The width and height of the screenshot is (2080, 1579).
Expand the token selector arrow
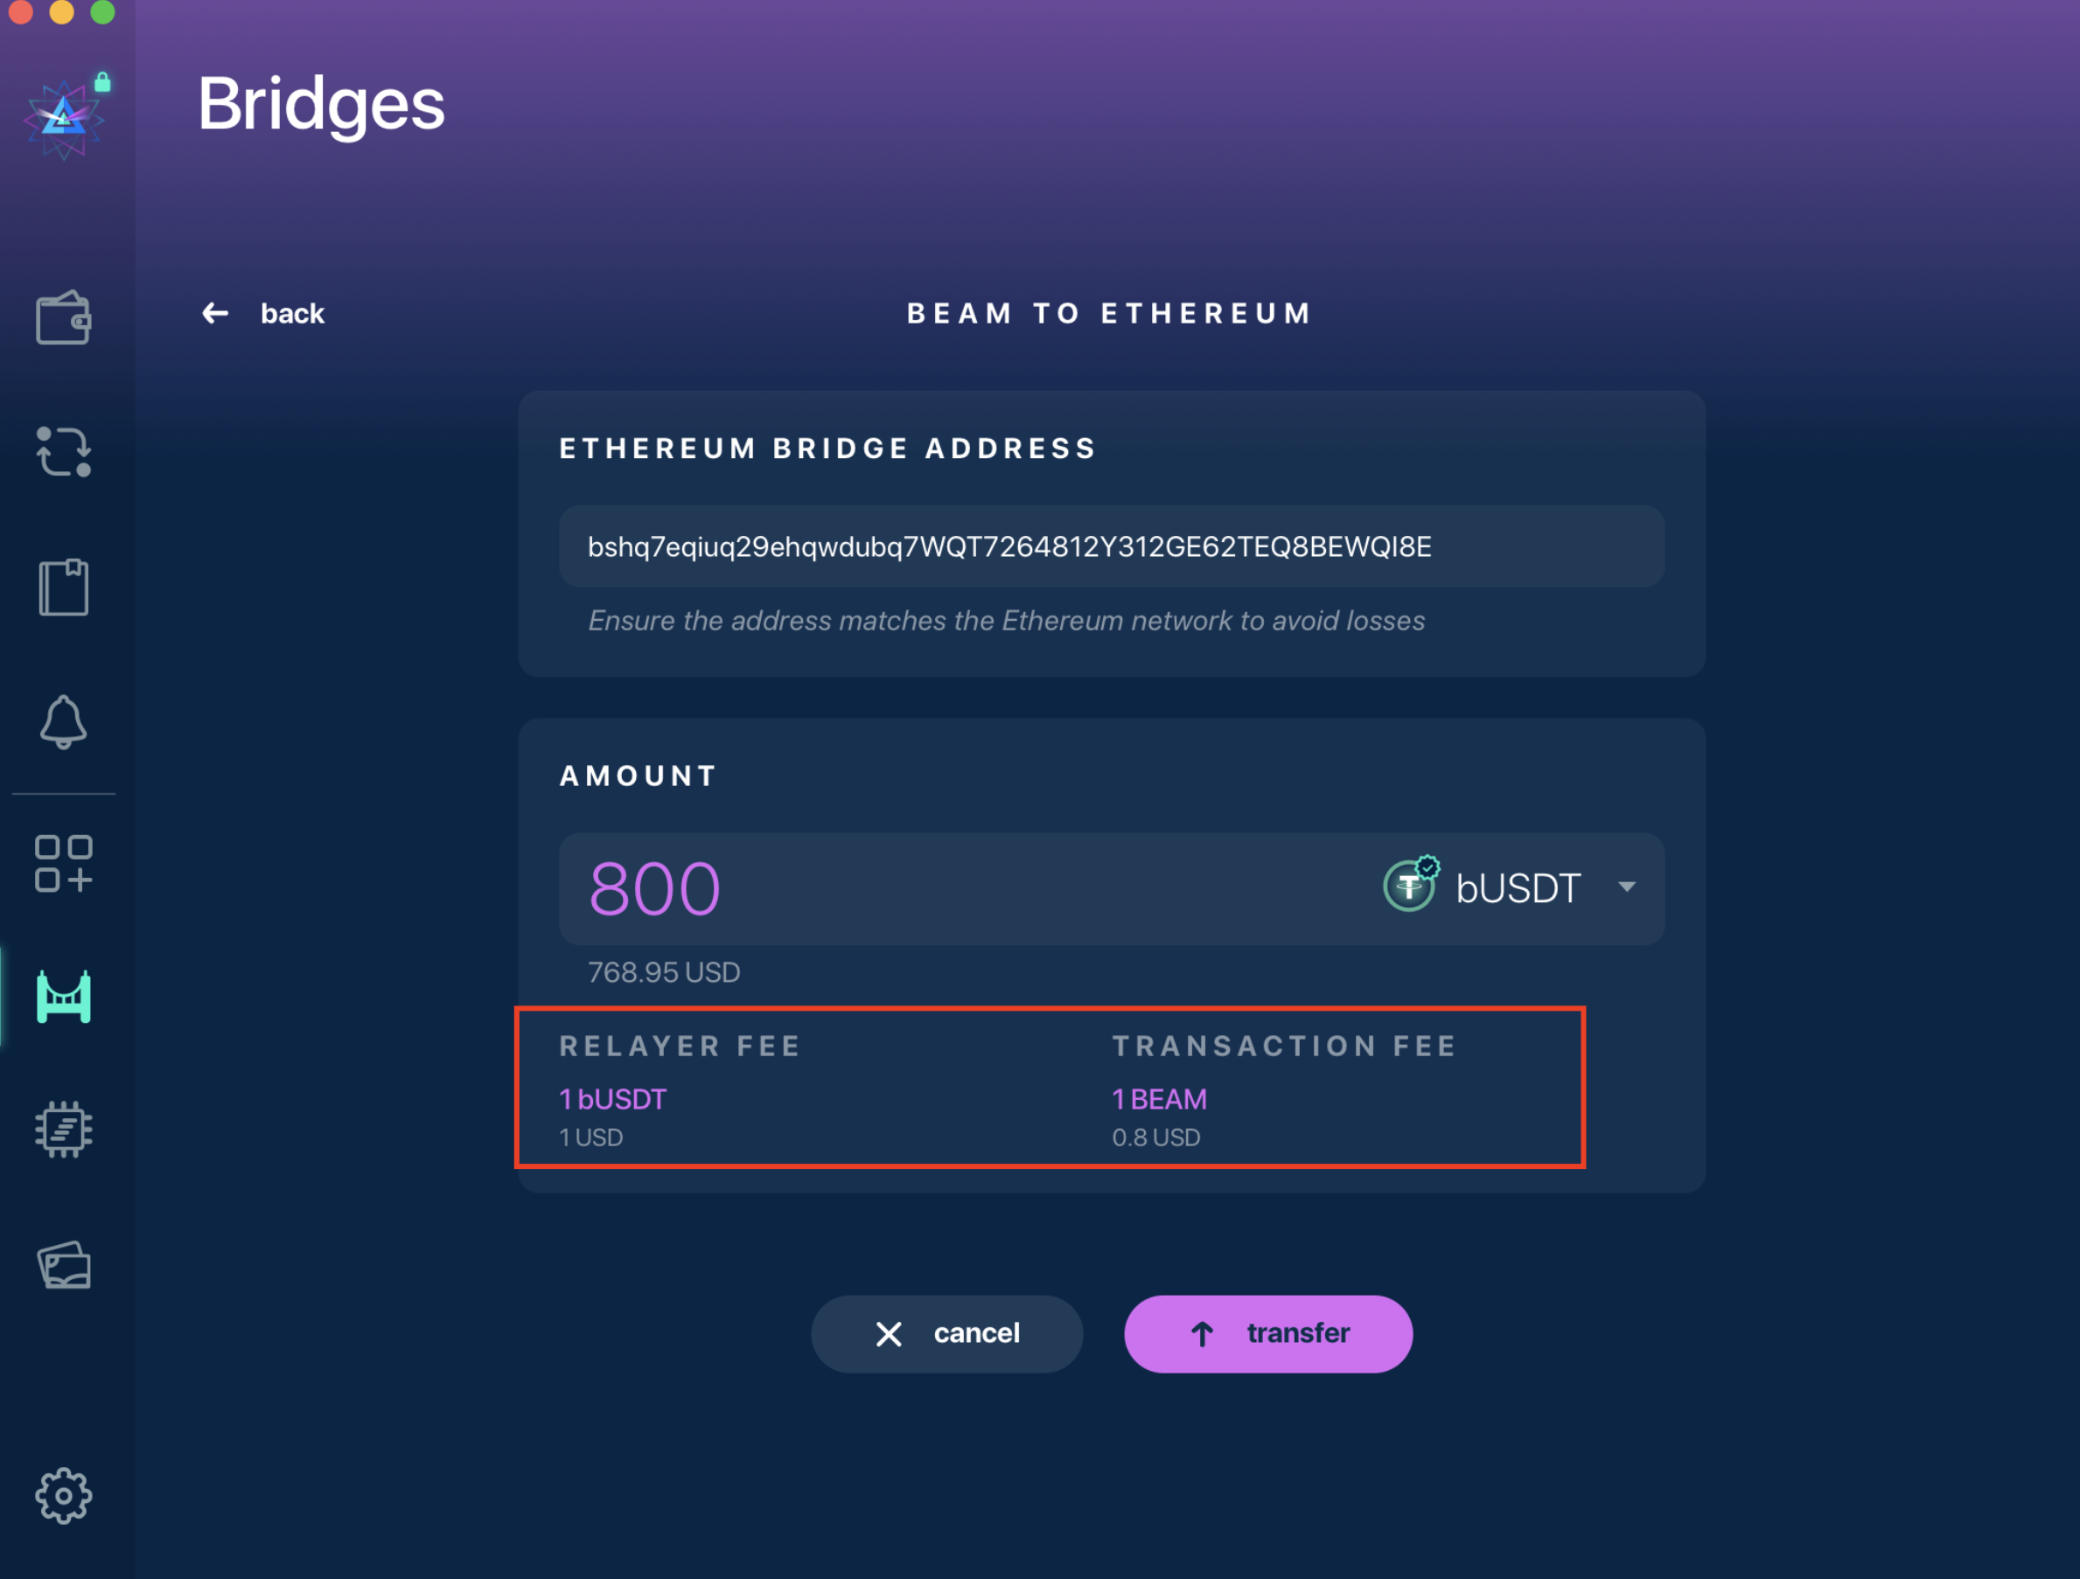(1629, 887)
